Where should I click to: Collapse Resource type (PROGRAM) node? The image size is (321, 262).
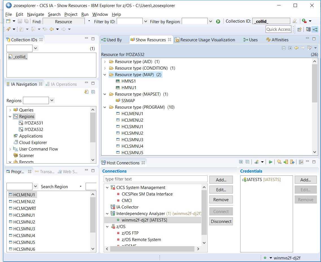(x=105, y=107)
